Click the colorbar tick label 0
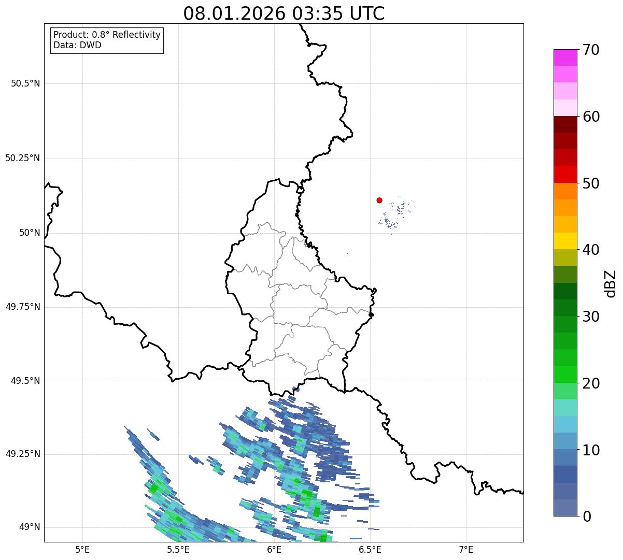 click(x=586, y=516)
